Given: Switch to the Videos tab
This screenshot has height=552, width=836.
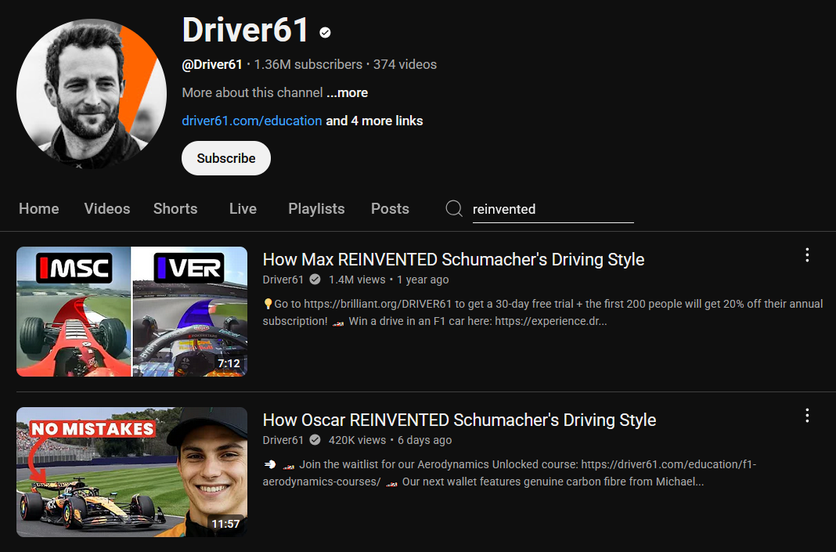Looking at the screenshot, I should click(107, 208).
